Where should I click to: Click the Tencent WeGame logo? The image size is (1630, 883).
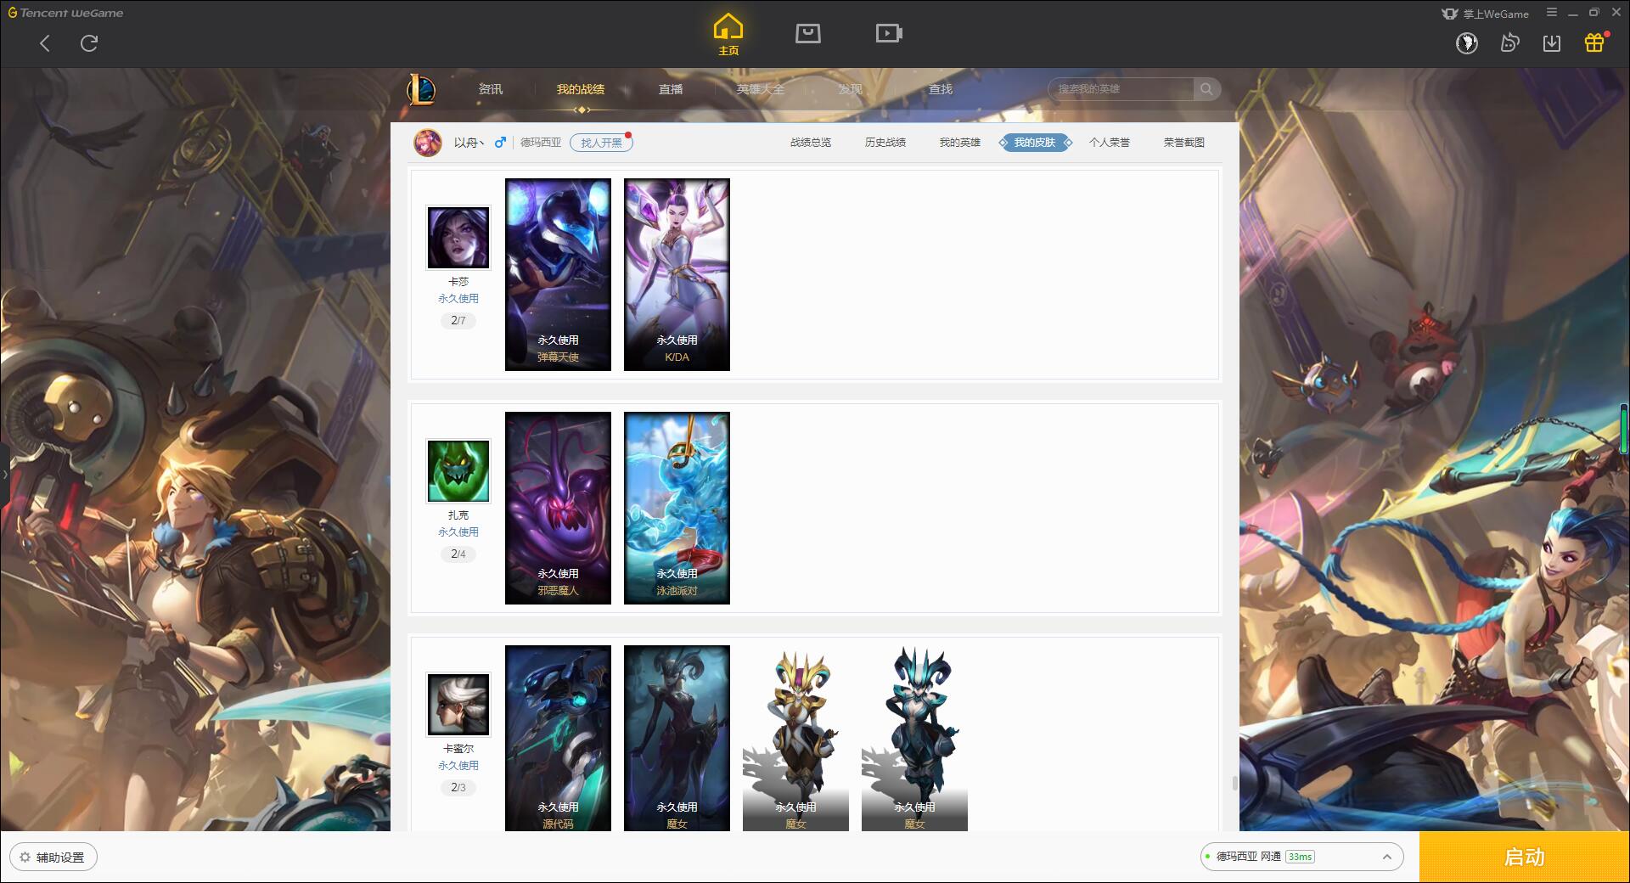click(x=65, y=13)
